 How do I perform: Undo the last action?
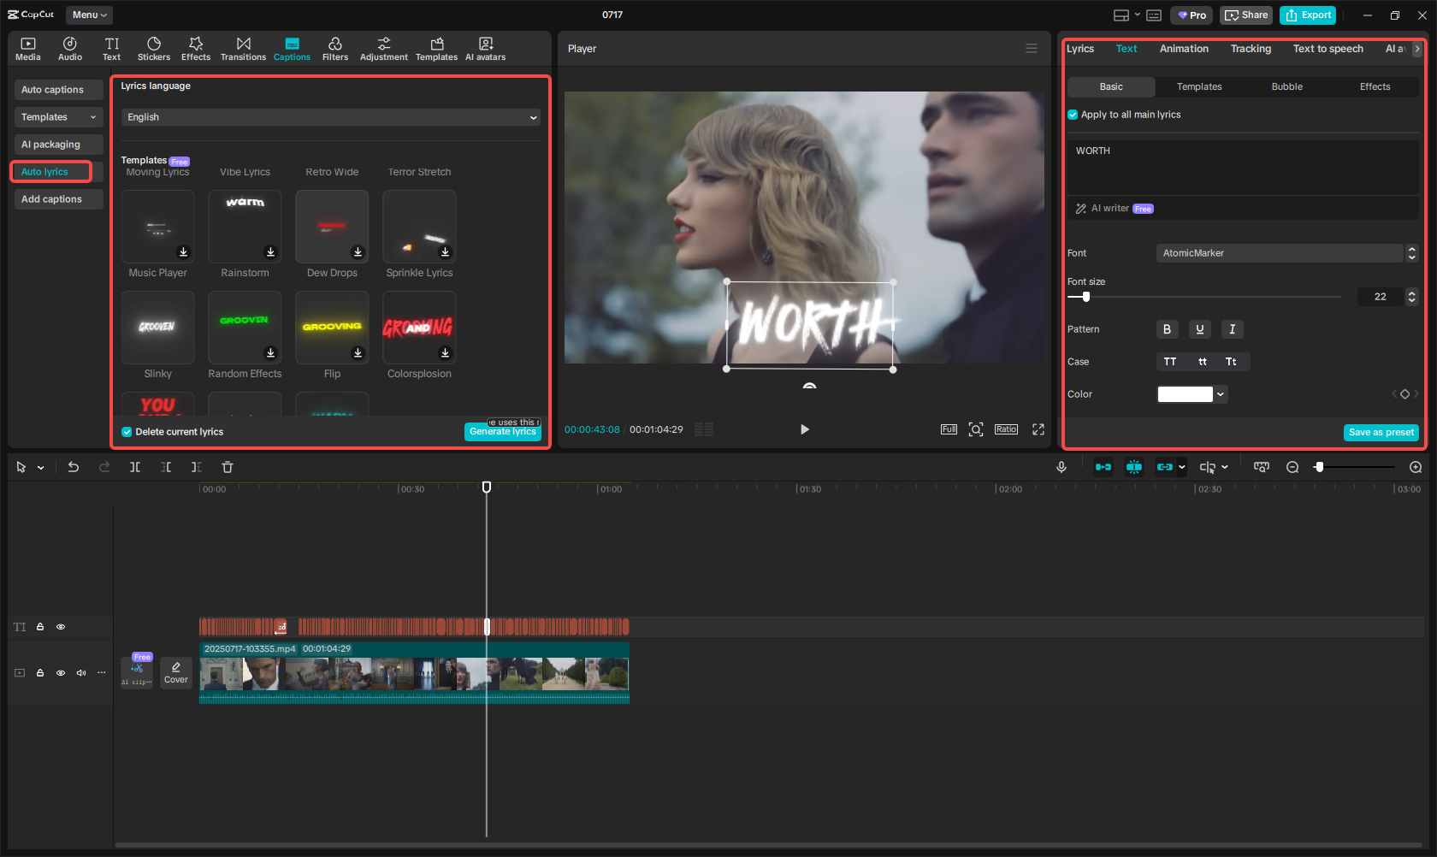74,467
